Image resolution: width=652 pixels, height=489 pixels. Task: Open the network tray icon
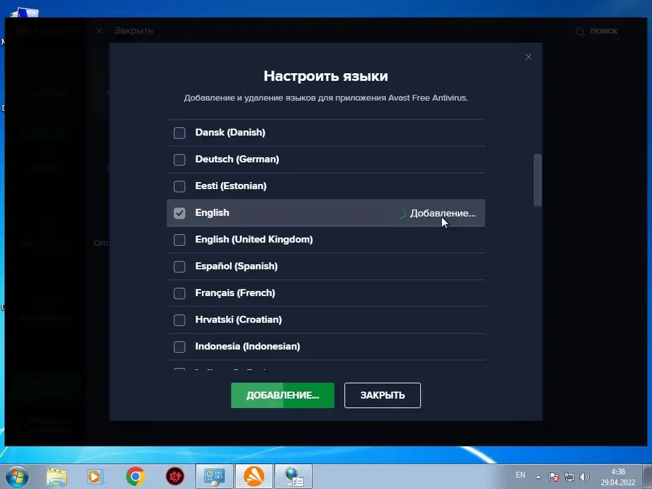pos(569,477)
